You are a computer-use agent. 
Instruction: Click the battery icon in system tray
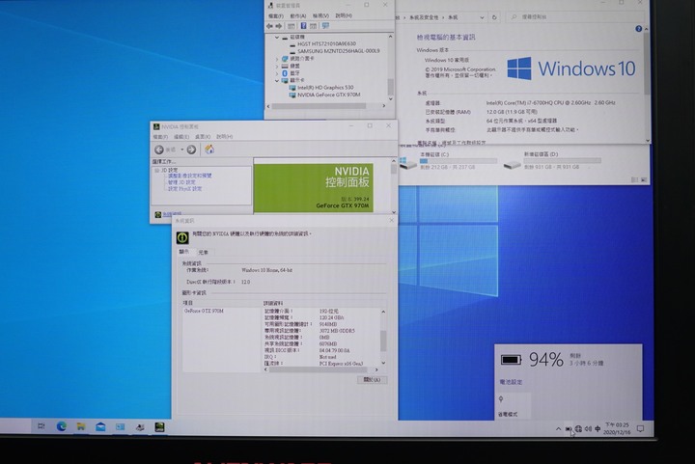(569, 428)
